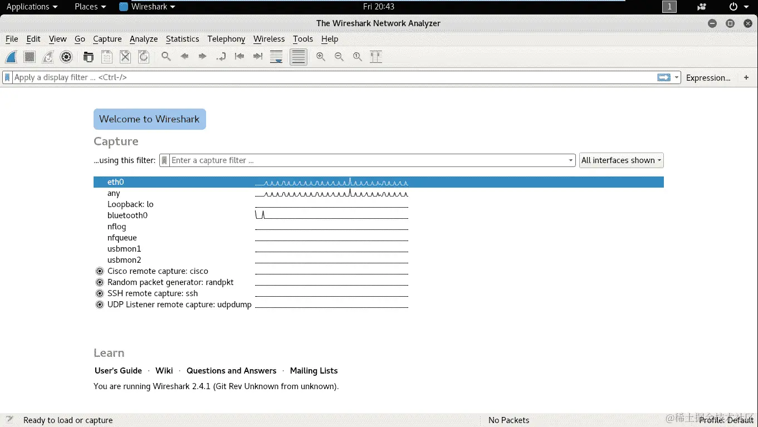
Task: Select the nflog interface
Action: pos(379,227)
